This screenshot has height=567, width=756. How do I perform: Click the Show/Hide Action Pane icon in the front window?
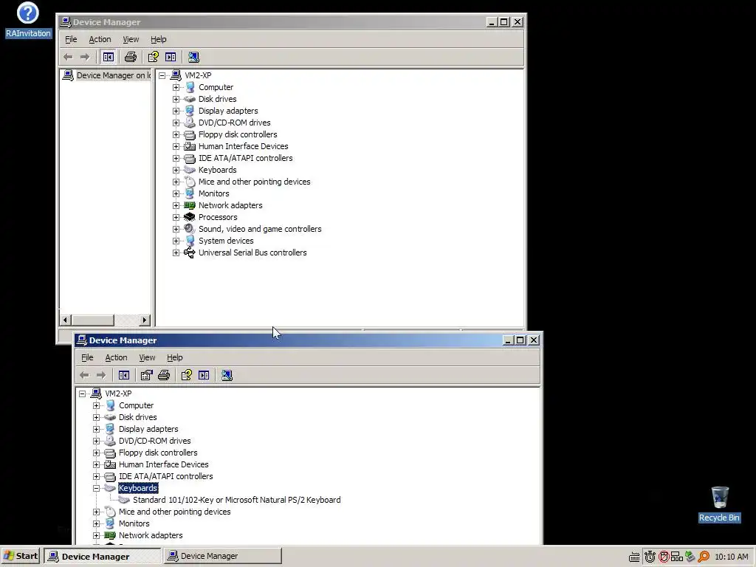(x=204, y=375)
